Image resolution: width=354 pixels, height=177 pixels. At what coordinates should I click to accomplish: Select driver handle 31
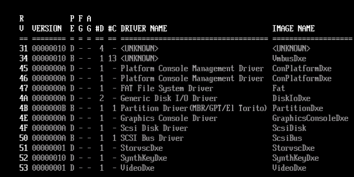tap(23, 48)
